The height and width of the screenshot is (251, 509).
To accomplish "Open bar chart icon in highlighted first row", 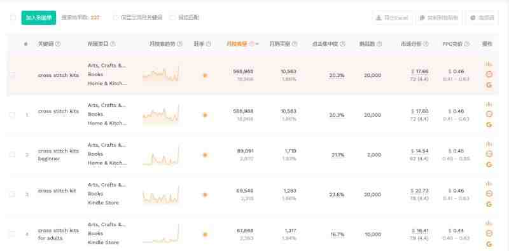I will (489, 64).
